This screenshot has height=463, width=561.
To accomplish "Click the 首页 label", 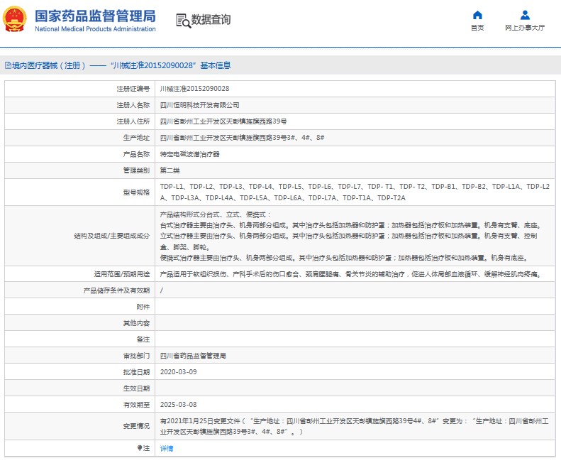I will point(477,28).
